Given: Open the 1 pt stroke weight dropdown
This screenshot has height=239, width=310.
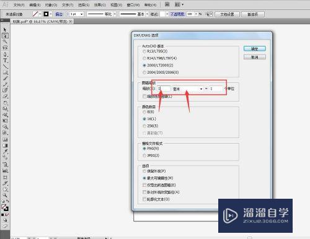Looking at the screenshot, I should coord(82,14).
